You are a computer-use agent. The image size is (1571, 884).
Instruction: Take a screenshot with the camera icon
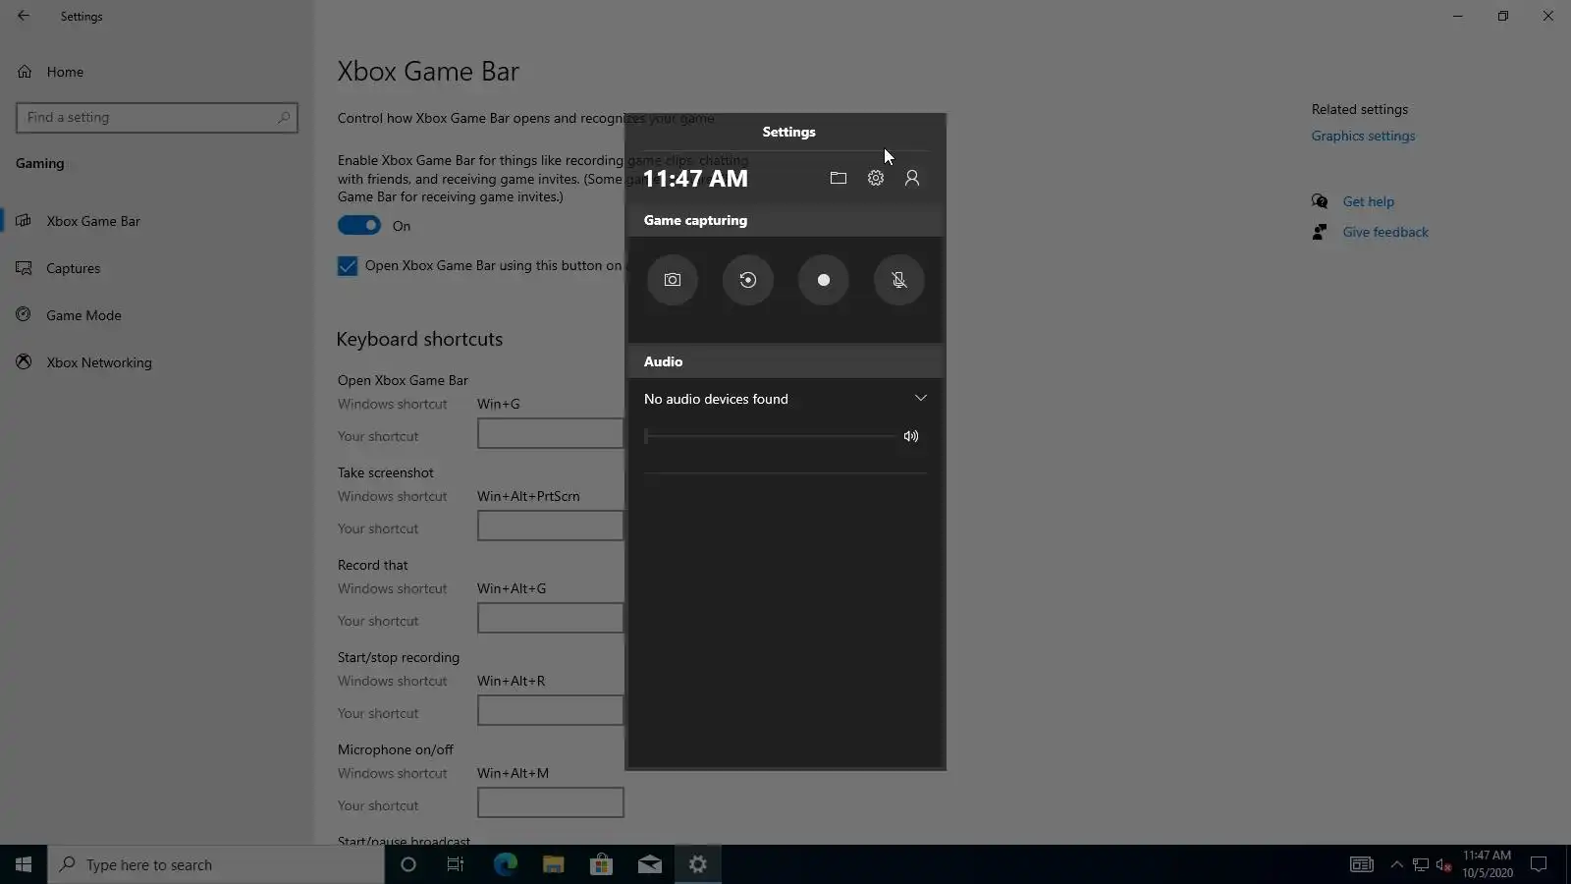pos(673,280)
